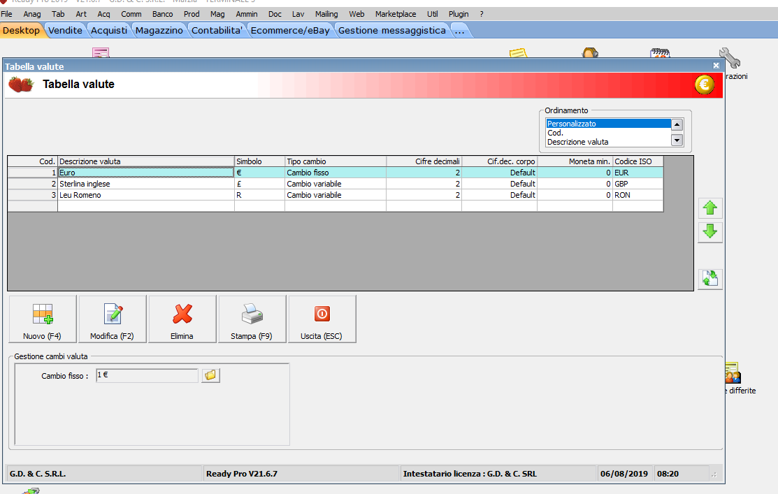Switch to the Gestione messaggistica tab
The image size is (778, 494).
(392, 30)
